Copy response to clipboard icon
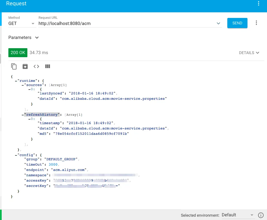This screenshot has height=220, width=267. 14,66
